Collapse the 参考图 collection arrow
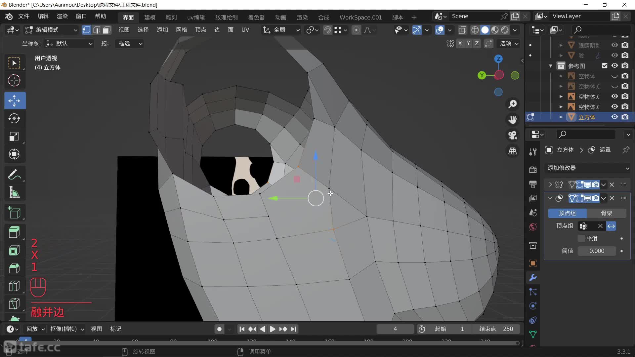Viewport: 635px width, 357px height. (551, 66)
